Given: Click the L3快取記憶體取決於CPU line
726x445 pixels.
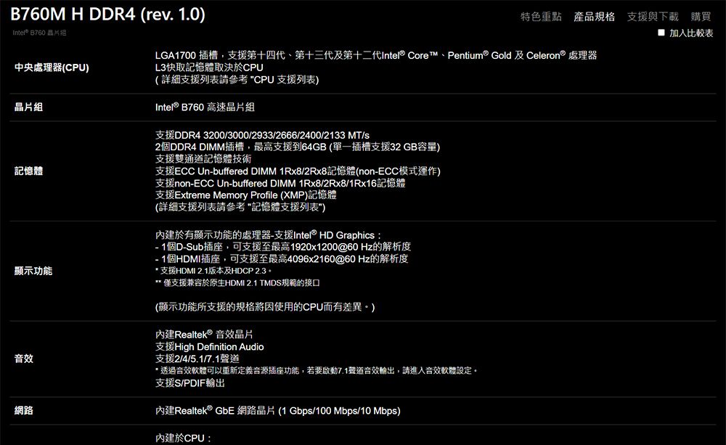Looking at the screenshot, I should tap(209, 68).
